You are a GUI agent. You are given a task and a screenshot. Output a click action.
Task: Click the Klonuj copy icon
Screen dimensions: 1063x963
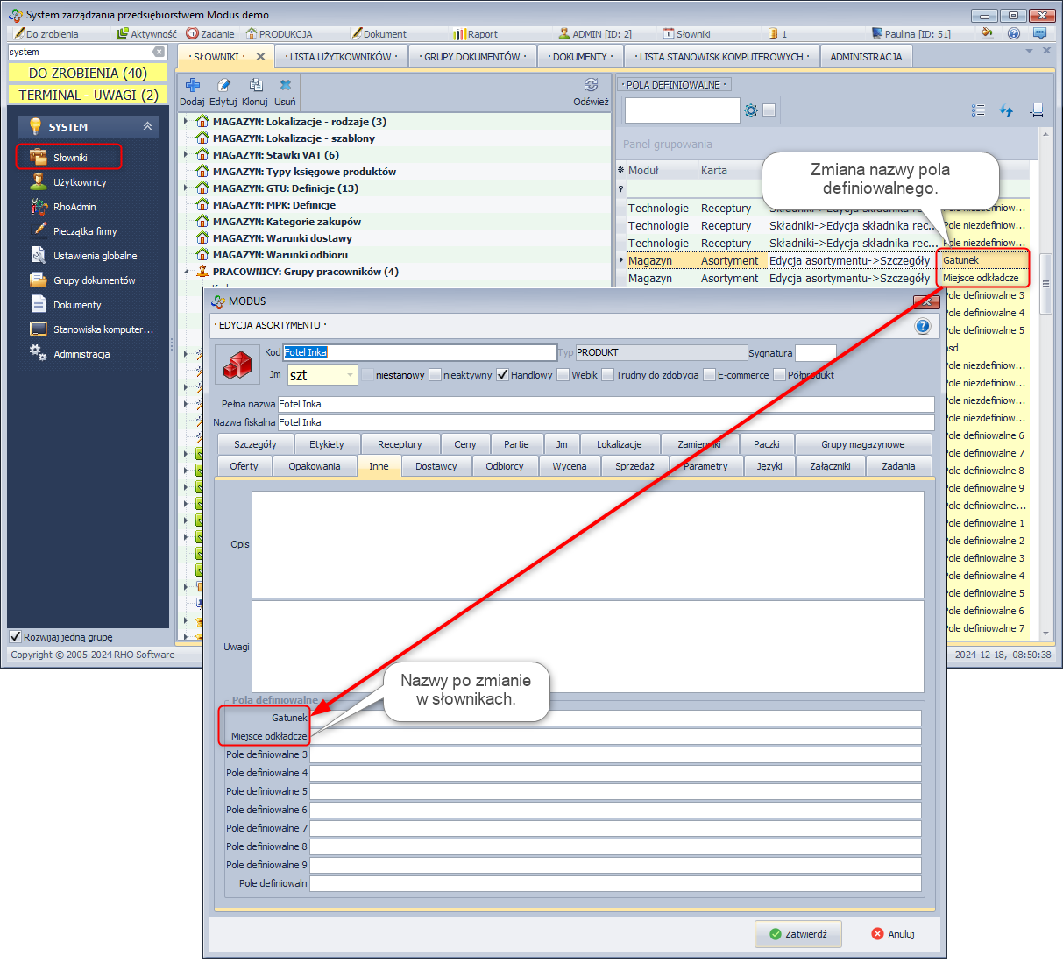pos(255,86)
